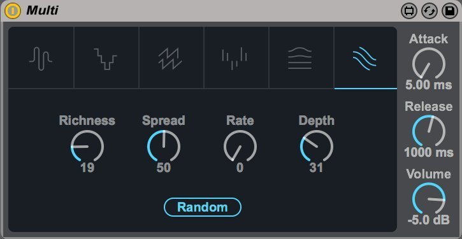Viewport: 462px width, 239px height.
Task: Select the stepped staircase effect mode icon
Action: pyautogui.click(x=106, y=59)
